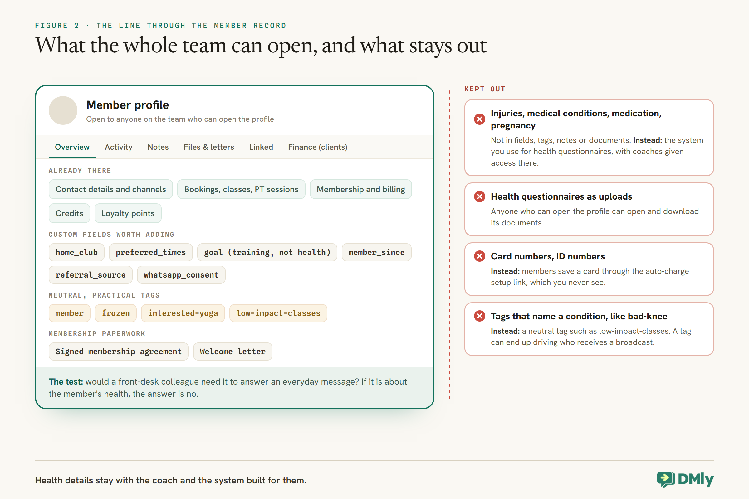Click the red X beside Health questionnaires as uploads

coord(479,197)
